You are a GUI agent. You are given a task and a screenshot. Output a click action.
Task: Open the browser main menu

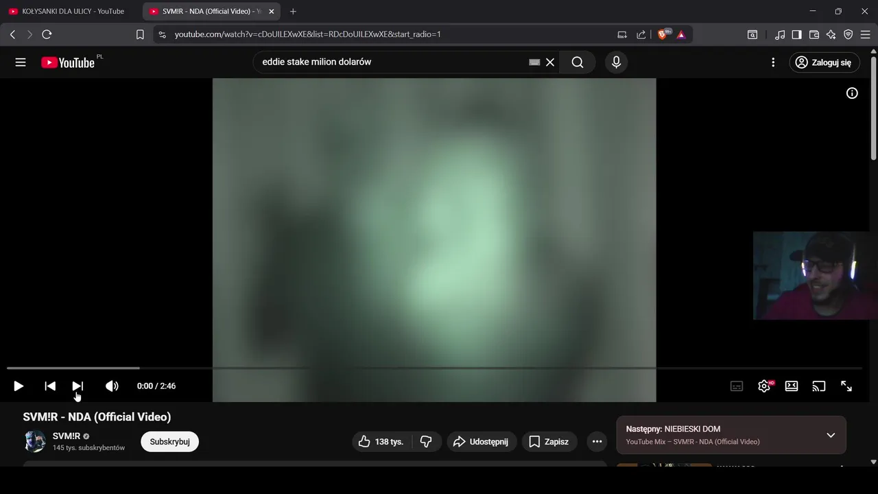point(866,34)
